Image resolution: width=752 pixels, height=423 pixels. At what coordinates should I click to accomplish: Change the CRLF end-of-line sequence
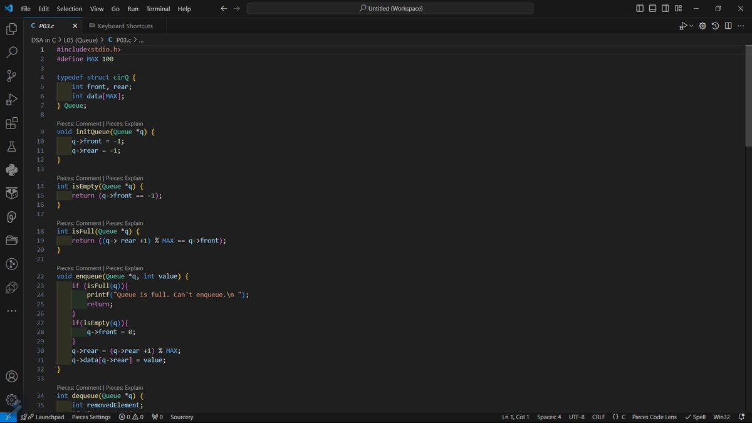(598, 417)
